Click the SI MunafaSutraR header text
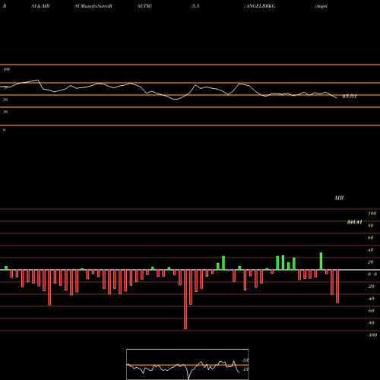This screenshot has height=380, width=380. (93, 6)
